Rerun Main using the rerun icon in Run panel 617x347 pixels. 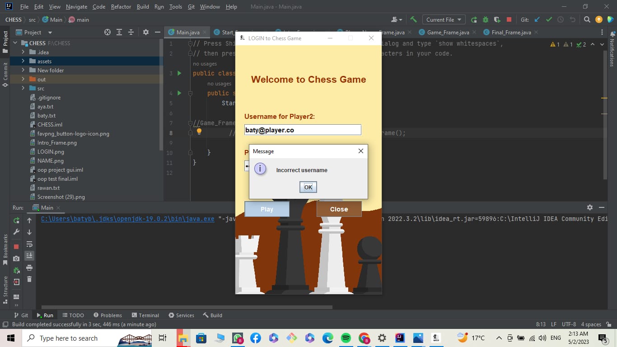coord(16,221)
